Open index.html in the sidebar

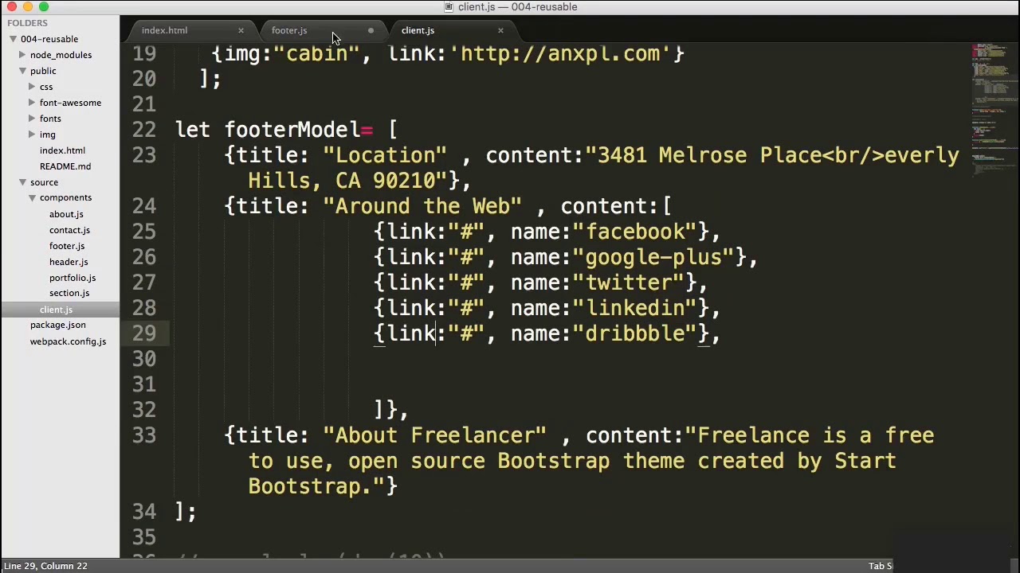(62, 150)
